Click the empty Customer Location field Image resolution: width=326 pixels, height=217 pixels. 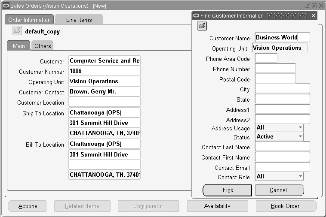(105, 102)
